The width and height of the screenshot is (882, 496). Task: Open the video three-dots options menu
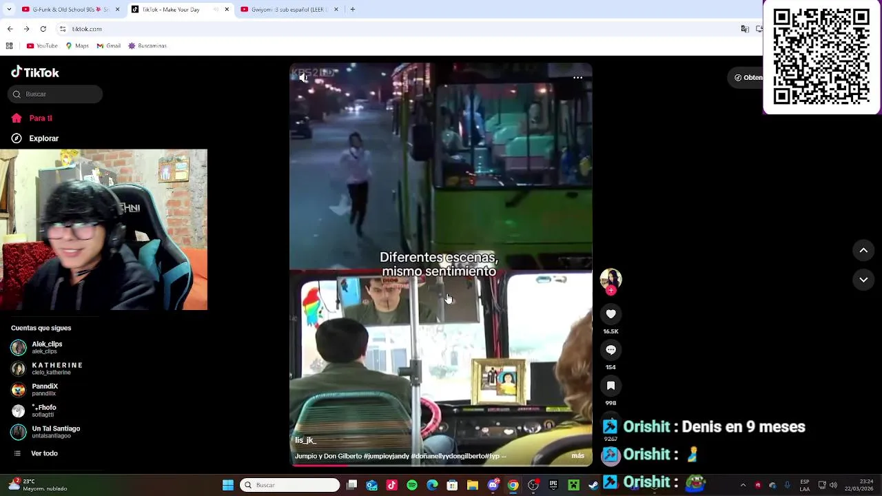[x=577, y=78]
